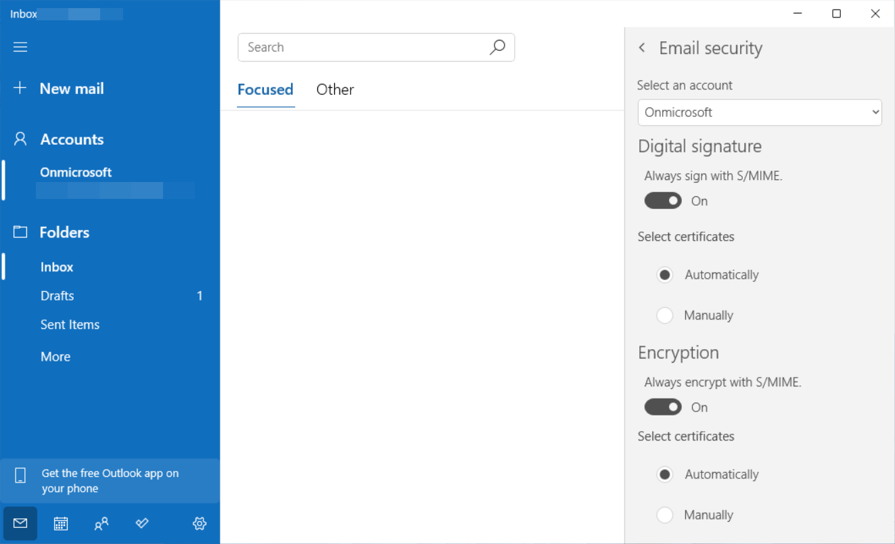Go back from Email security settings
This screenshot has width=895, height=544.
[641, 47]
